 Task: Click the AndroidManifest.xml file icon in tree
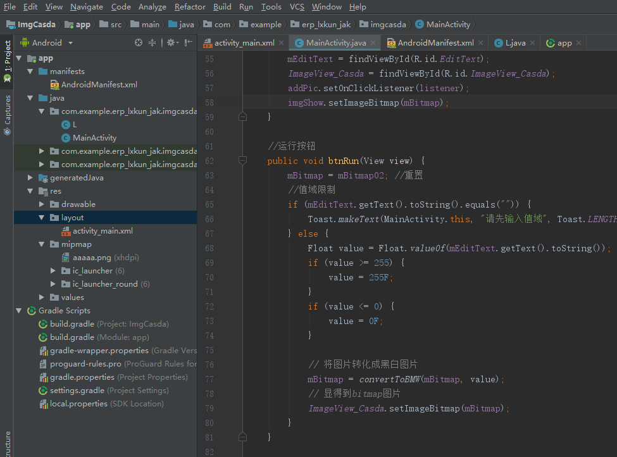click(x=54, y=85)
